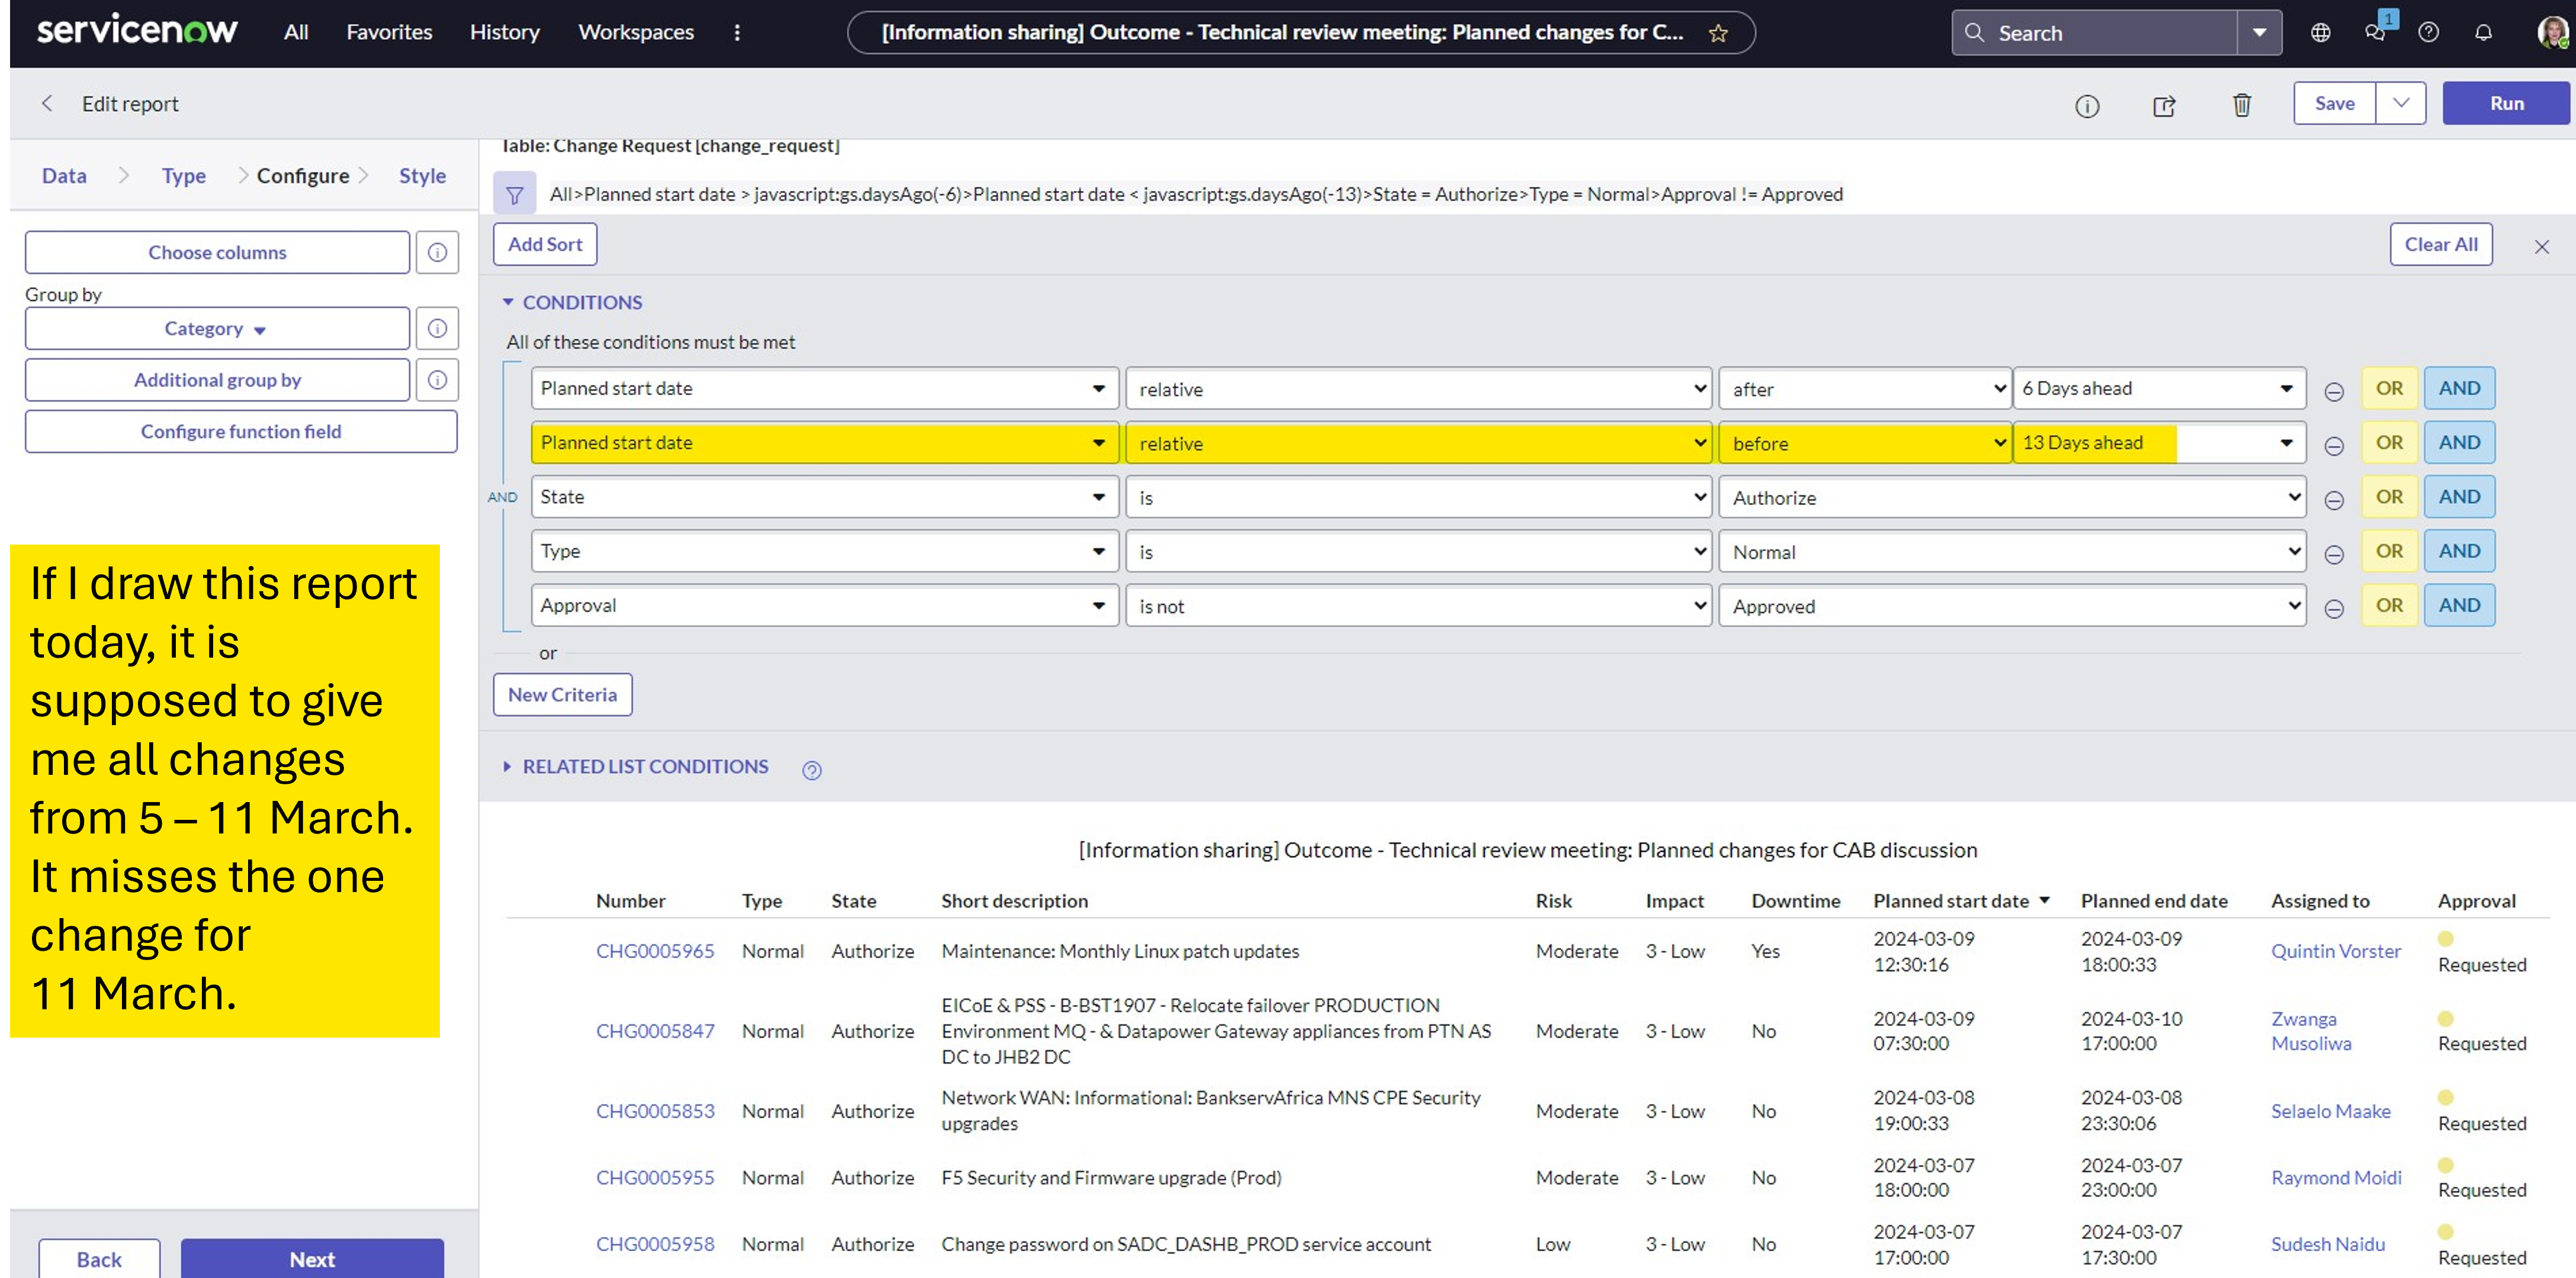Open the 'is not' operator dropdown

pos(1418,606)
